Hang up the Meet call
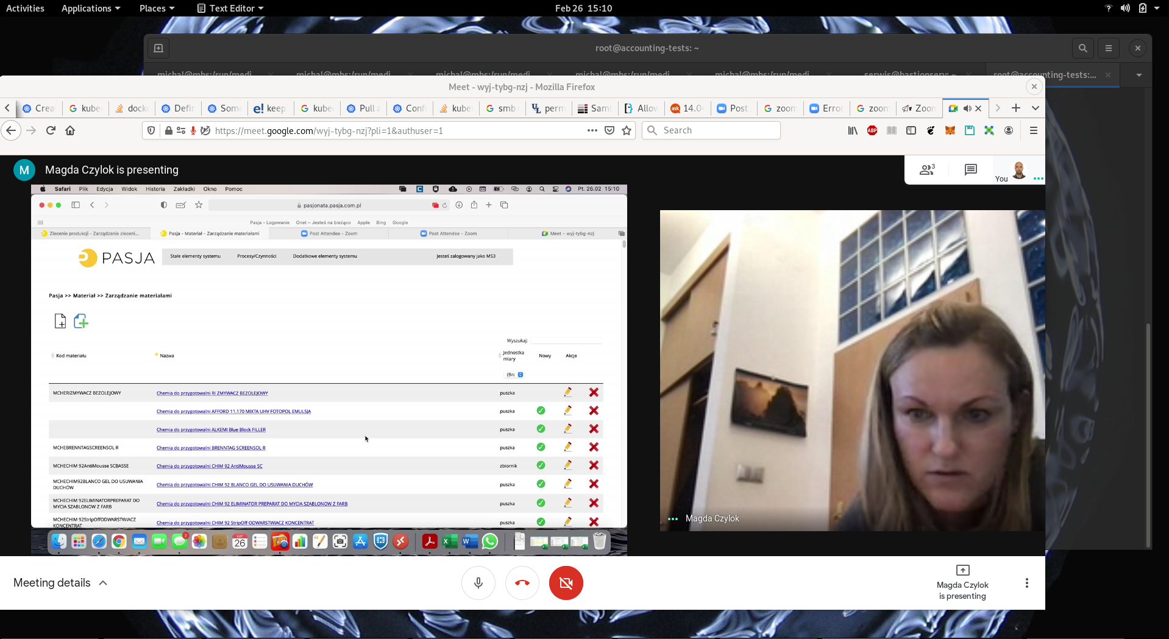This screenshot has height=639, width=1169. pos(522,583)
